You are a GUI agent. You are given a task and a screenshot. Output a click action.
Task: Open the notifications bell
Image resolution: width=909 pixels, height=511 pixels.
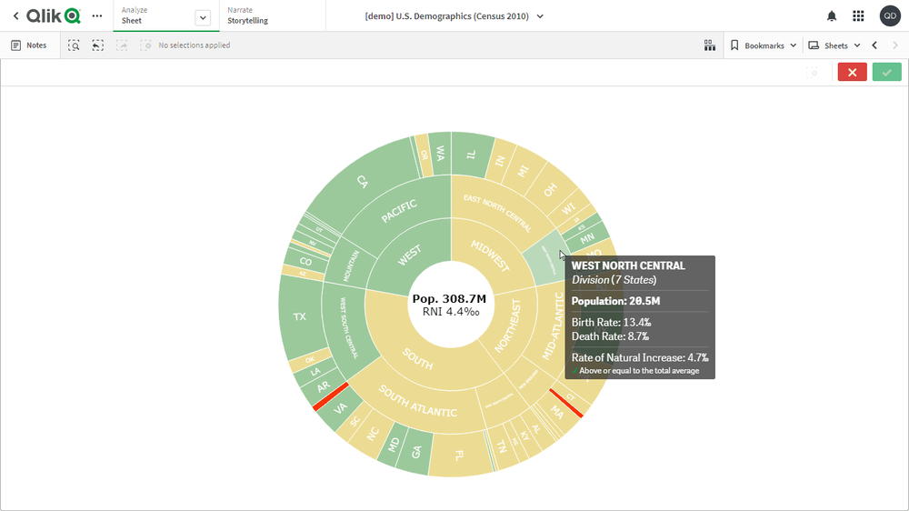pyautogui.click(x=831, y=15)
